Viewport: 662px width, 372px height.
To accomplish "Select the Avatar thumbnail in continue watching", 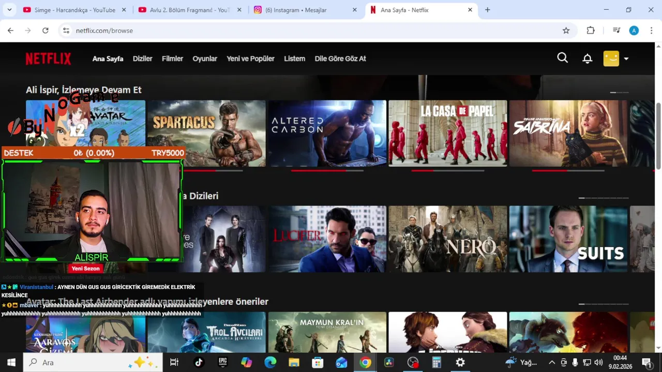I will 85,123.
